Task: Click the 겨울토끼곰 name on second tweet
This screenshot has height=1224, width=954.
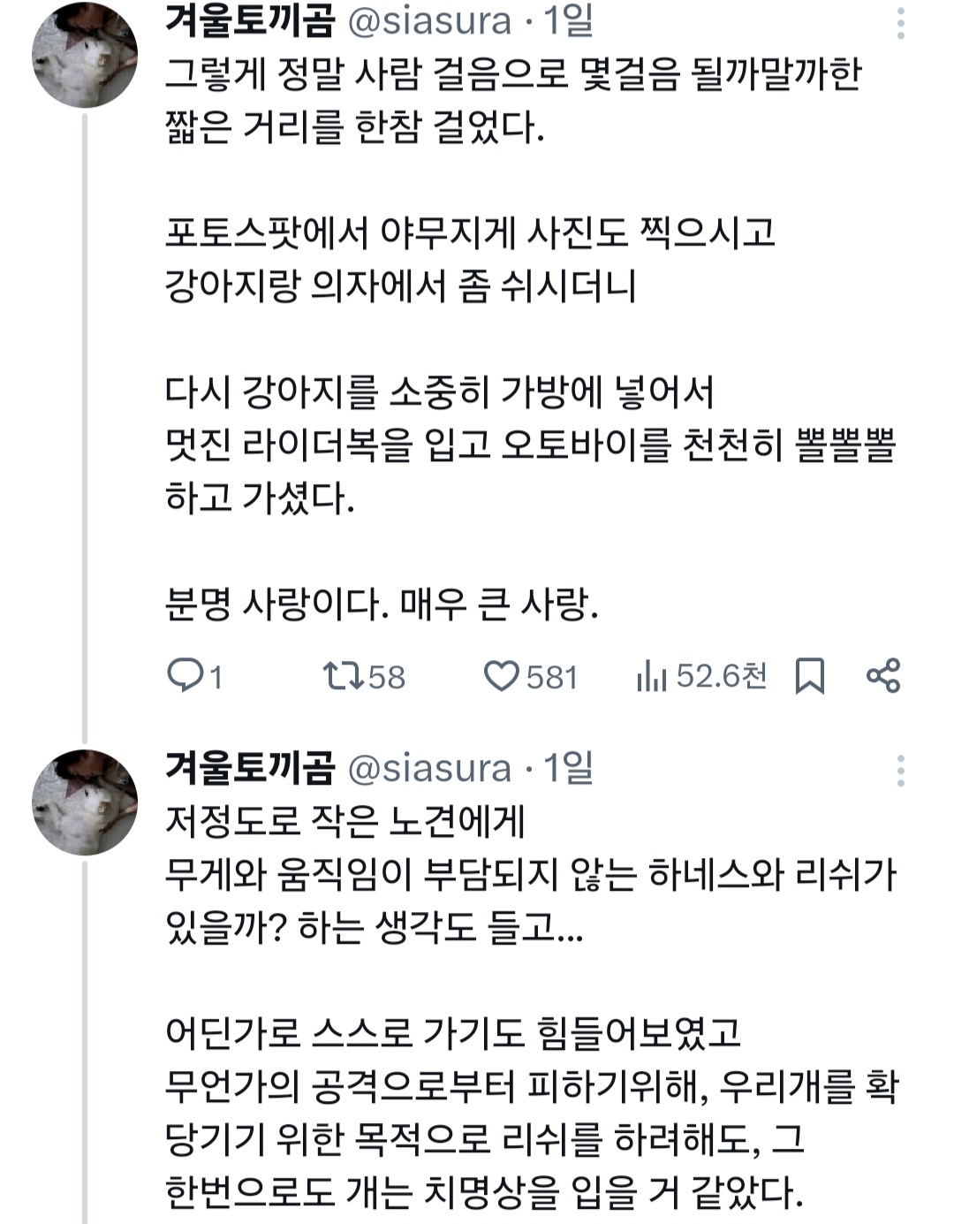Action: 250,768
